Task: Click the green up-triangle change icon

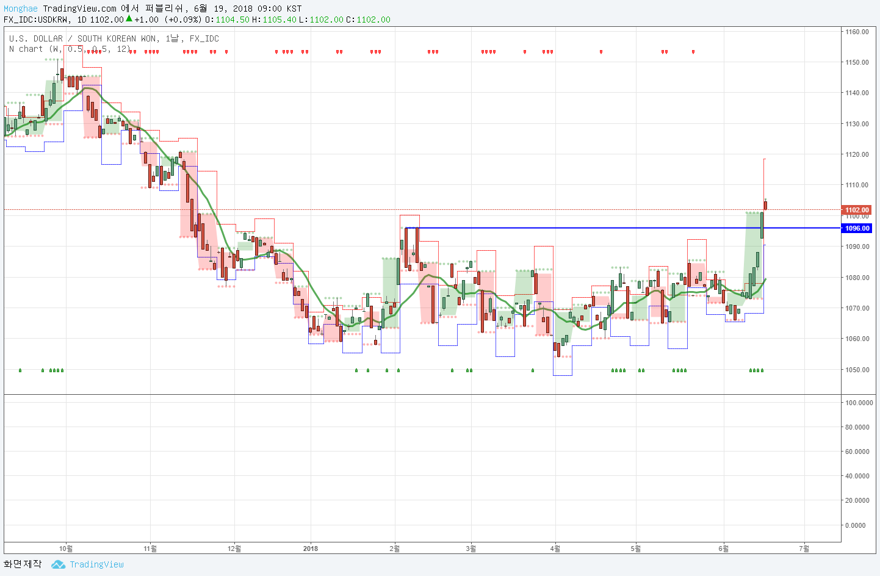Action: click(129, 19)
